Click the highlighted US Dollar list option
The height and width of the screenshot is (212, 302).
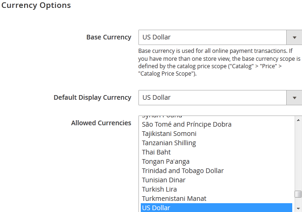point(217,207)
